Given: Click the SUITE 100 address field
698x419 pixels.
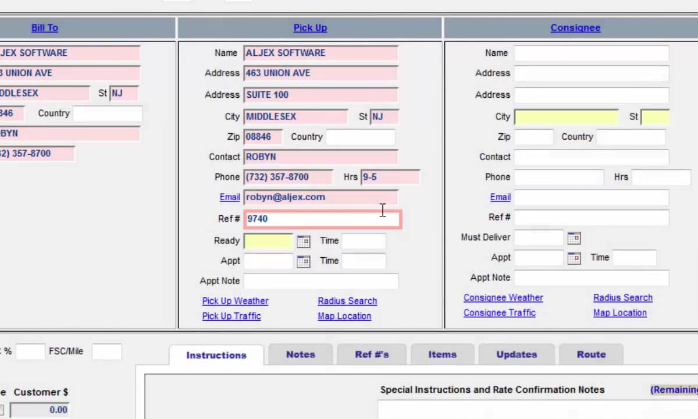Looking at the screenshot, I should point(320,95).
